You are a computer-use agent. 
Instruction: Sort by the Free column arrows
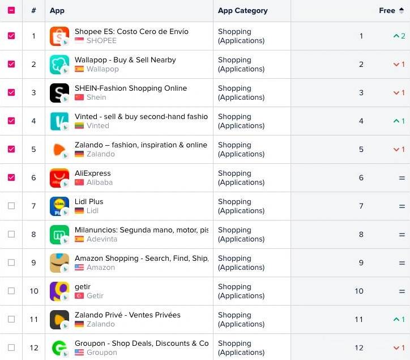coord(402,10)
